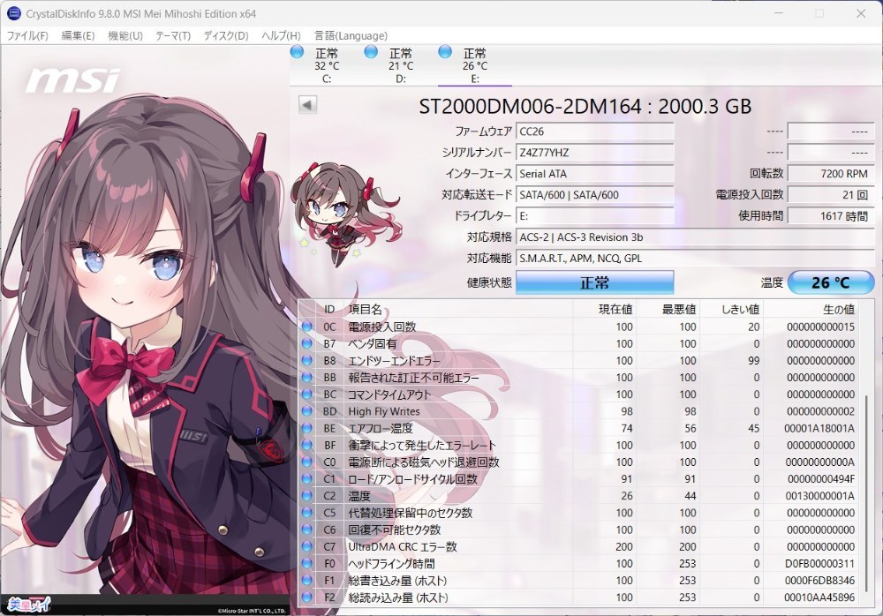Click the firmware field CC26
Screen dimensions: 883x616
[x=594, y=131]
